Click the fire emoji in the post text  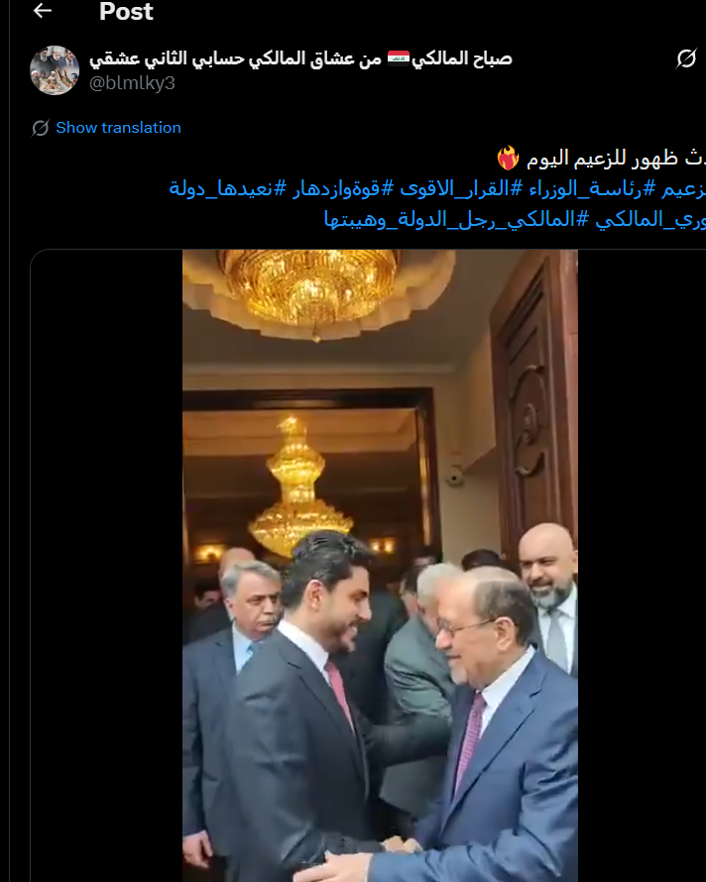click(x=508, y=159)
